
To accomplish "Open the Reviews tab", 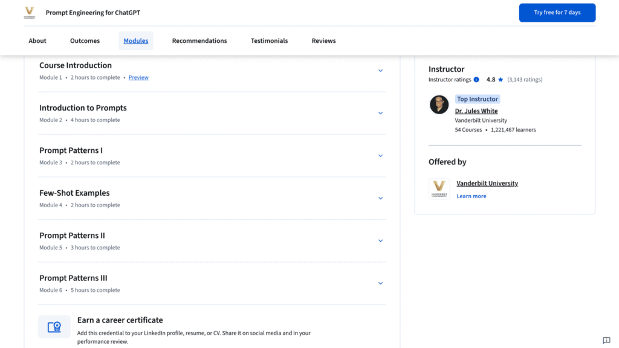I will [x=324, y=40].
